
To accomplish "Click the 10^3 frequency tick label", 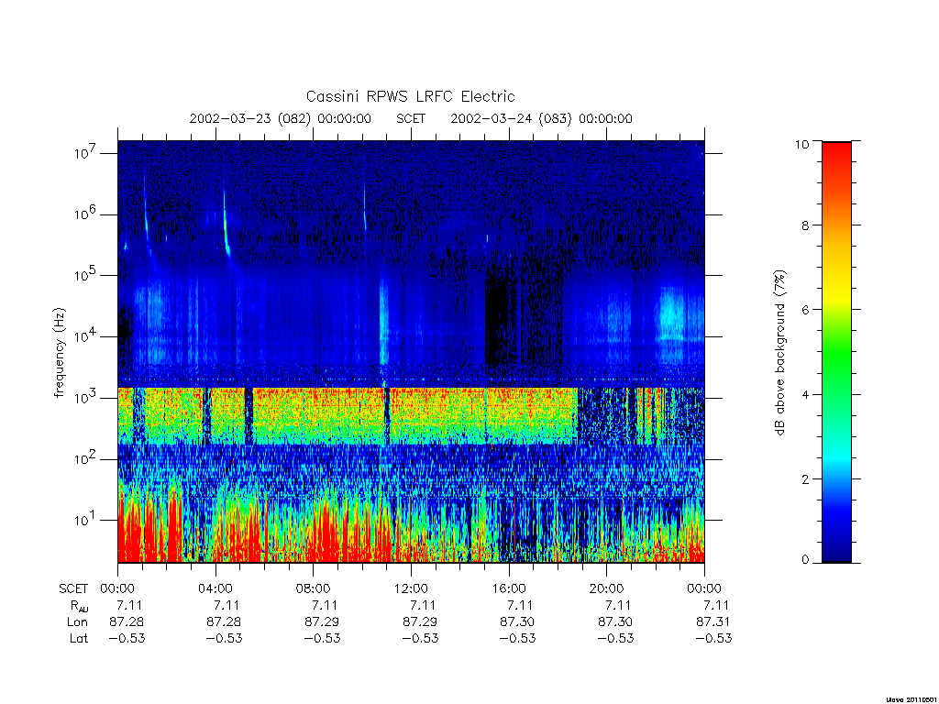I will click(x=86, y=397).
